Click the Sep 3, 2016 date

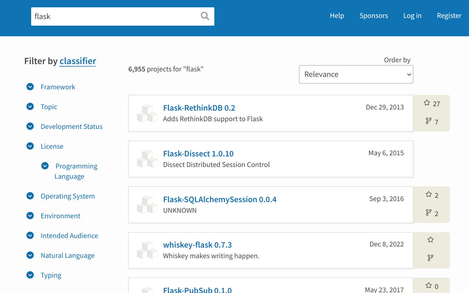point(387,199)
